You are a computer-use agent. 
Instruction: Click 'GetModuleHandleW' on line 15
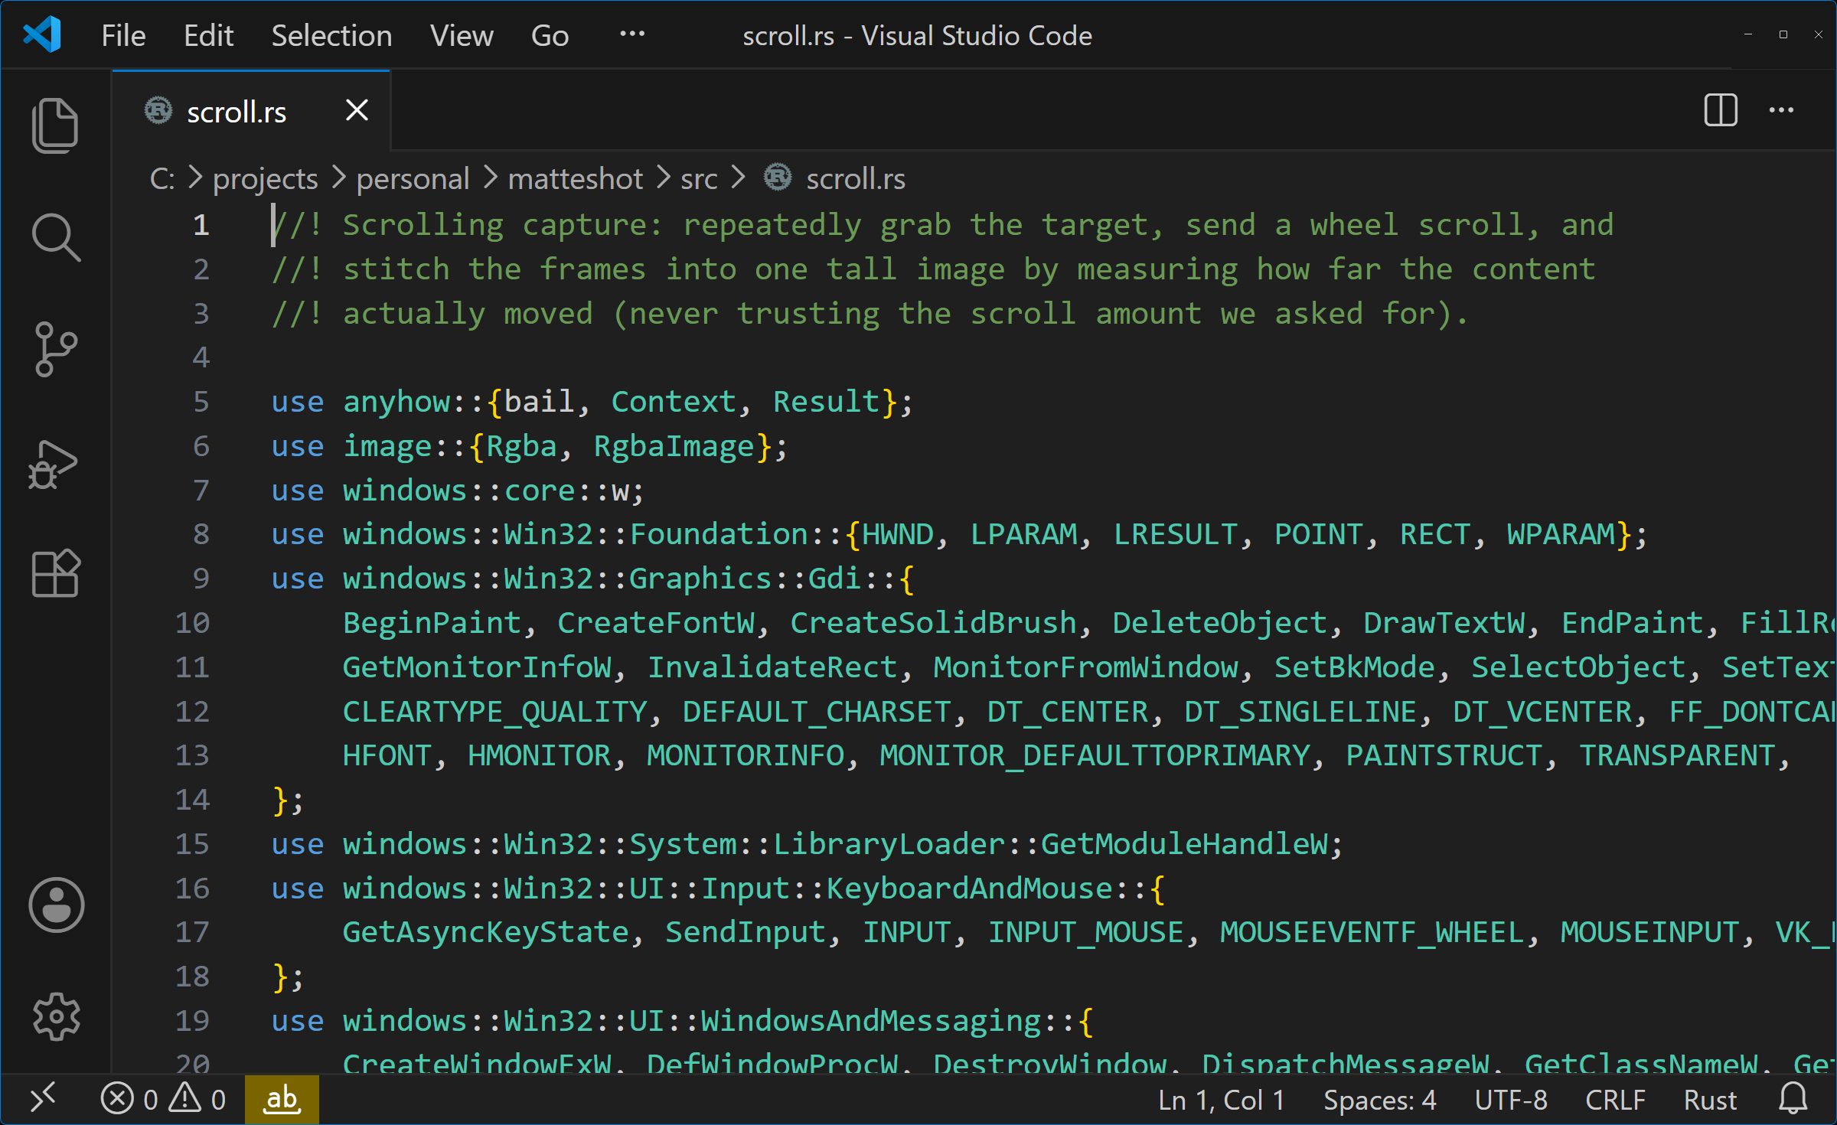tap(1184, 844)
